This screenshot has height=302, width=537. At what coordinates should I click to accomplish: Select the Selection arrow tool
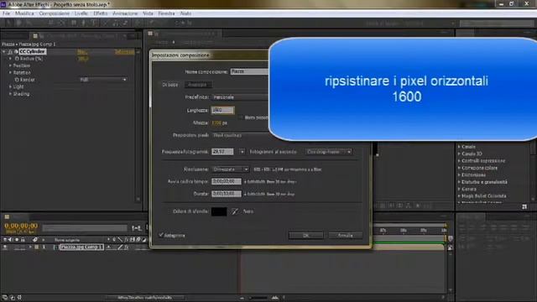8,23
